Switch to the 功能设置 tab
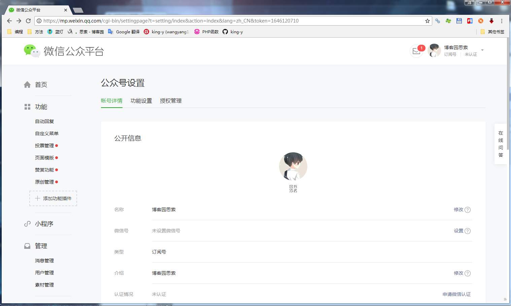 coord(141,101)
